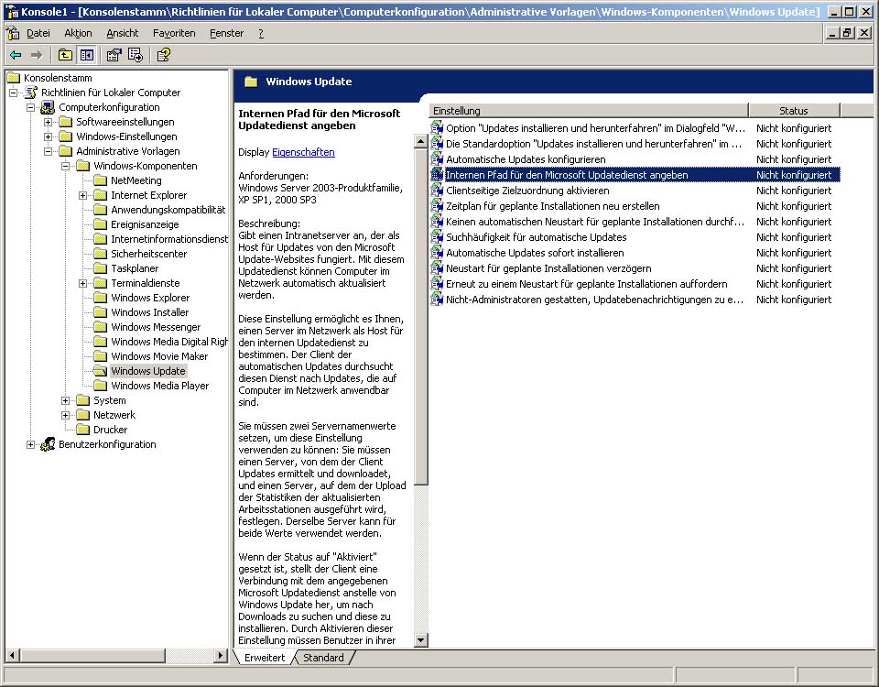Click the Help toolbar icon with question mark
This screenshot has height=687, width=879.
click(163, 55)
